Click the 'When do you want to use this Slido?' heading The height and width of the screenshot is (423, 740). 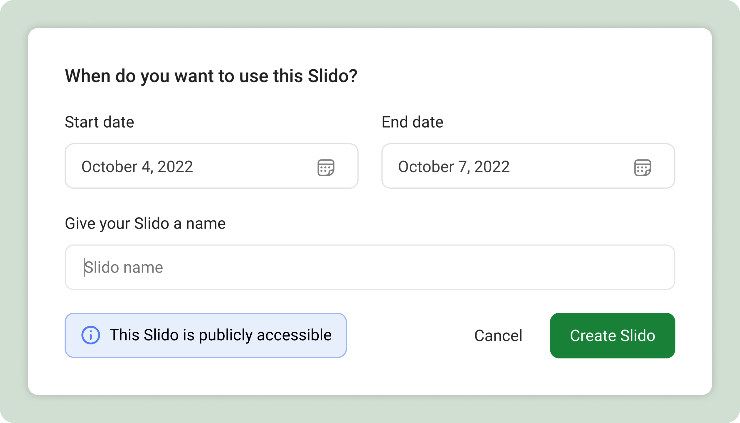[x=211, y=76]
